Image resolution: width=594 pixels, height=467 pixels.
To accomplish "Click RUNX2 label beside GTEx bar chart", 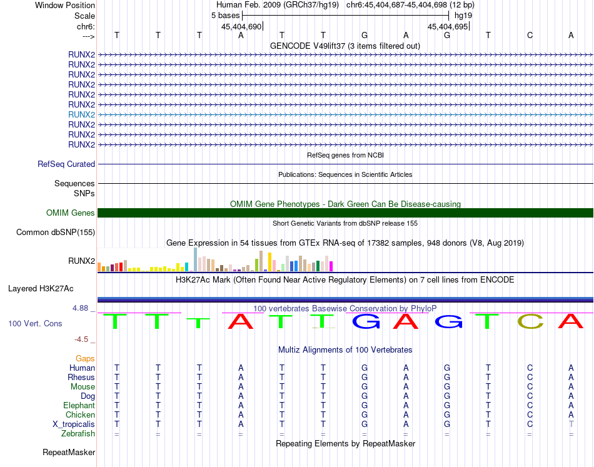I will [x=81, y=261].
